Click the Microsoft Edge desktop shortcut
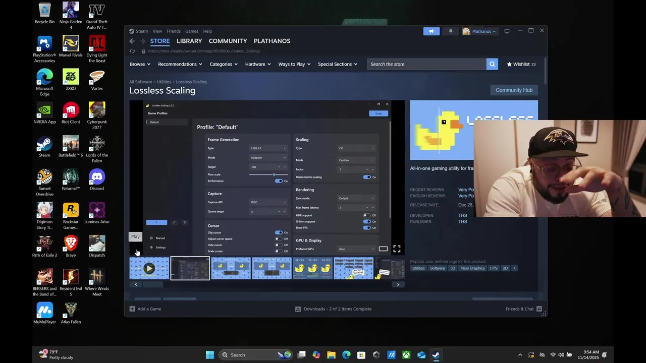Viewport: 646px width, 363px height. [x=44, y=83]
